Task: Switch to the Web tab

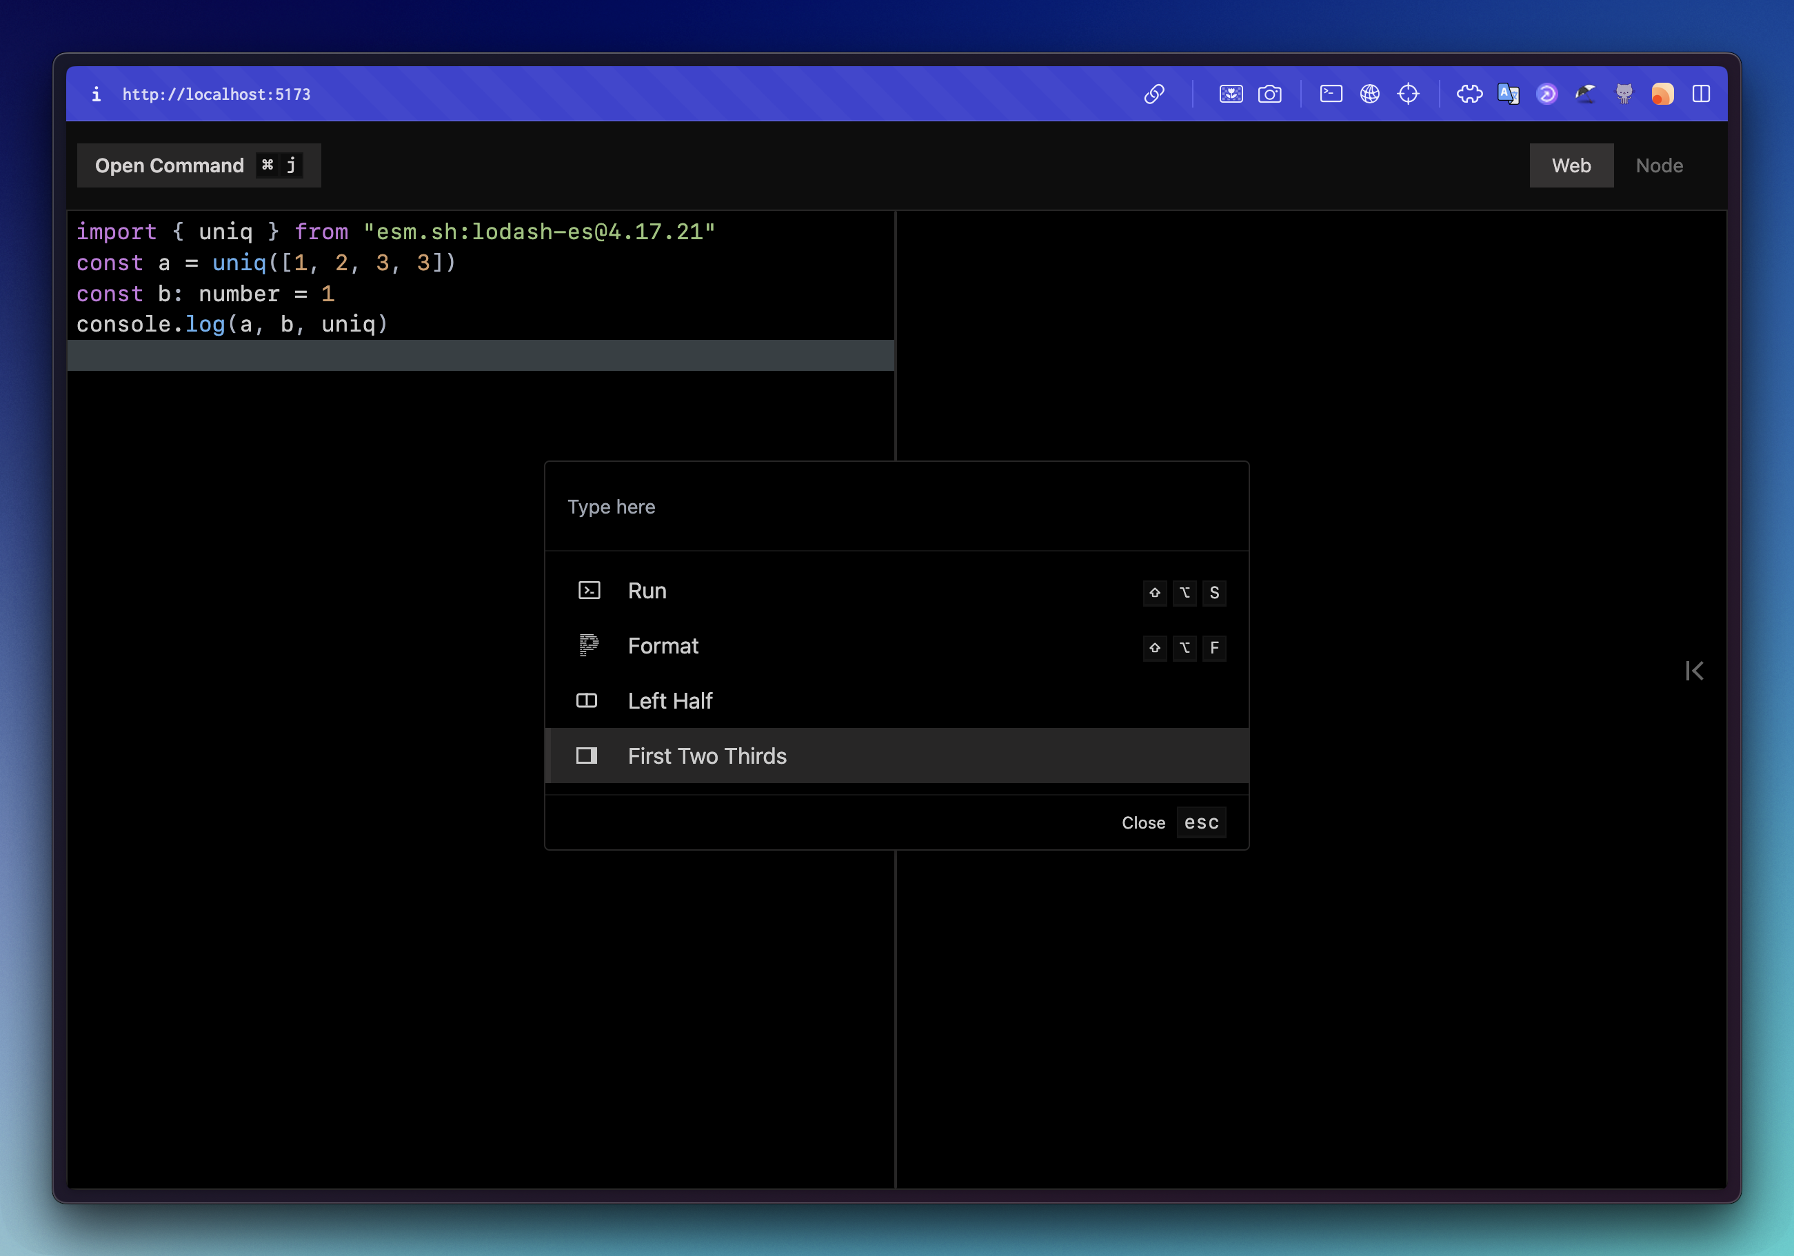Action: (1571, 165)
